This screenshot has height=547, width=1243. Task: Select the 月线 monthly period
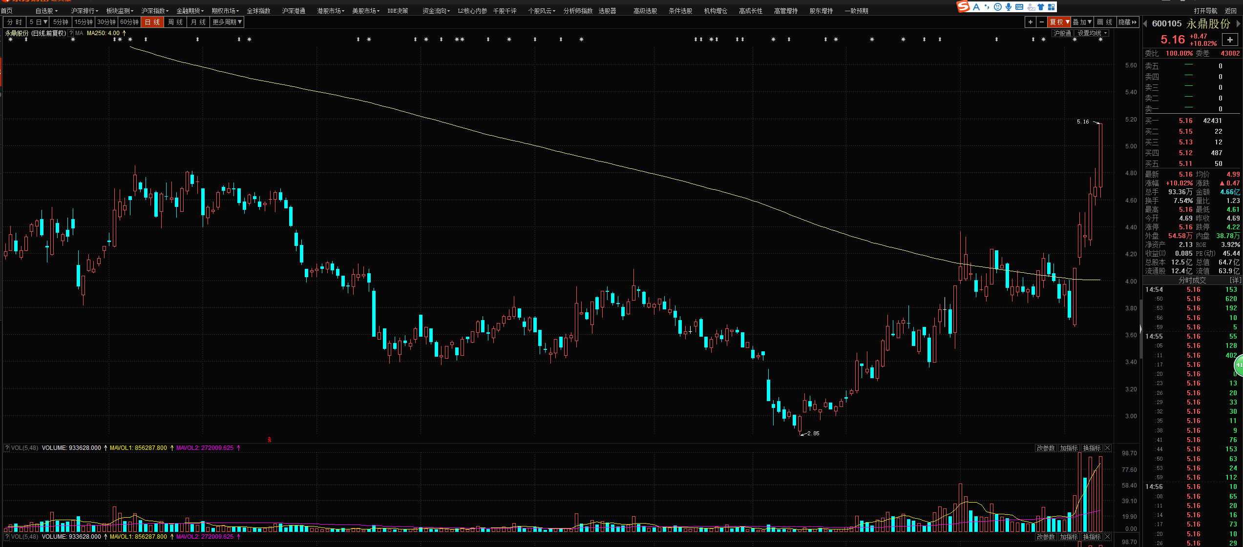(198, 22)
